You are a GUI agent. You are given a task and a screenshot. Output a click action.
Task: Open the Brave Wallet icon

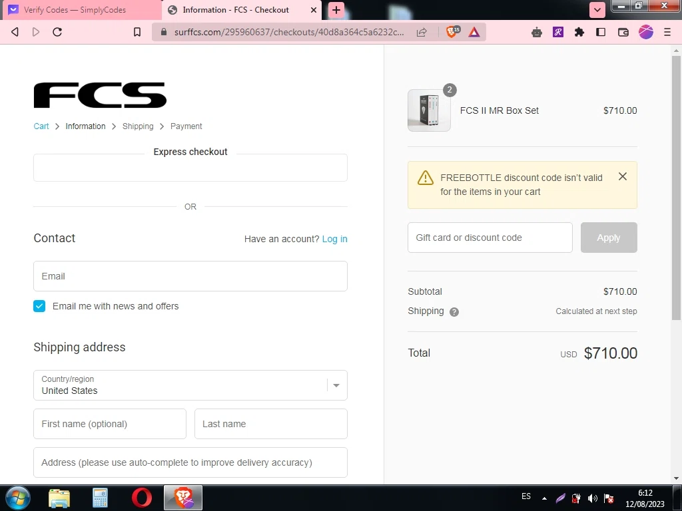coord(623,32)
